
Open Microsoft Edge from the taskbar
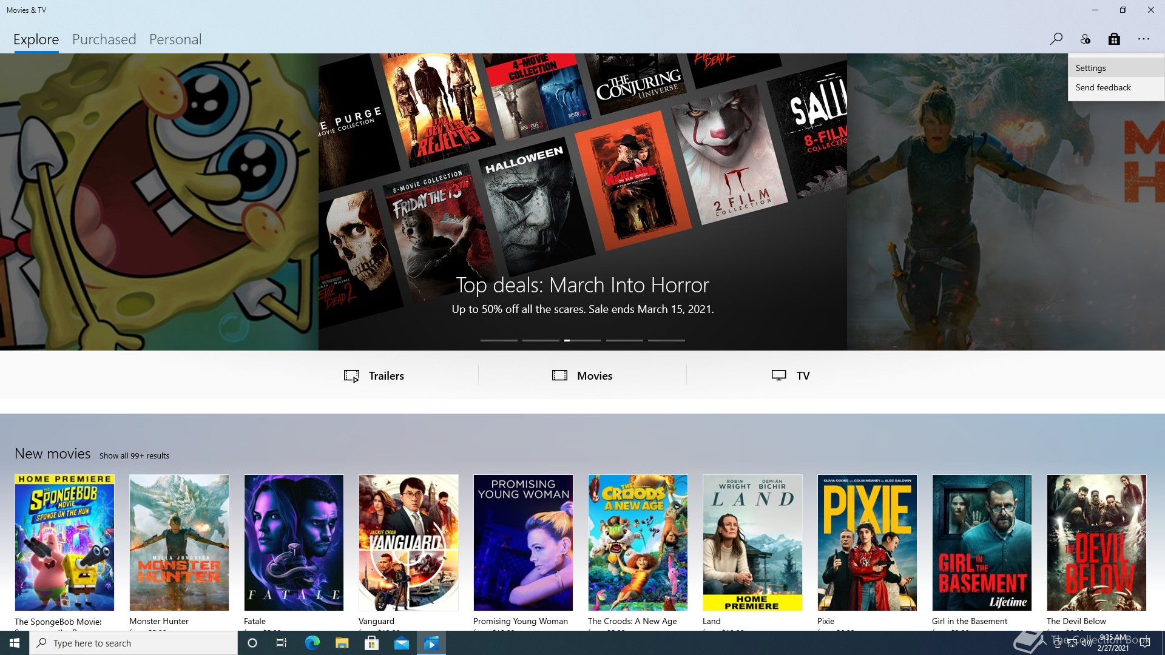(312, 643)
